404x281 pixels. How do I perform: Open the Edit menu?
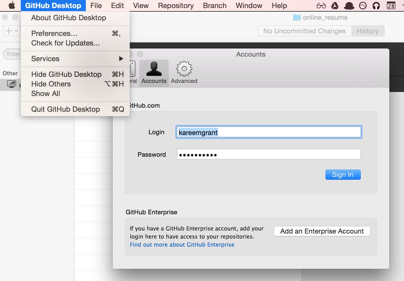click(x=117, y=6)
